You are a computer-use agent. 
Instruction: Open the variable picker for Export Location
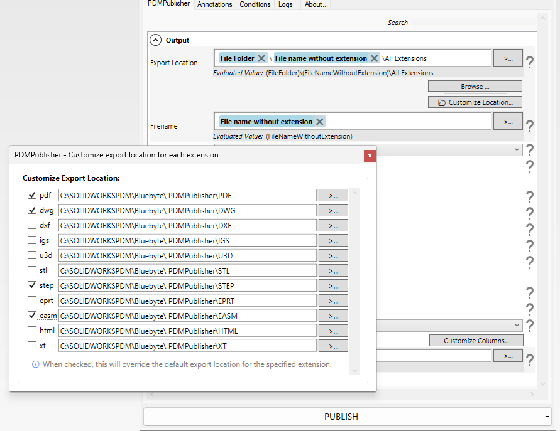(x=508, y=57)
